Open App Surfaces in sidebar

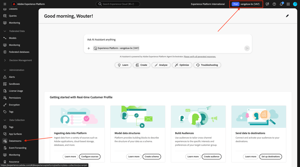pyautogui.click(x=15, y=134)
